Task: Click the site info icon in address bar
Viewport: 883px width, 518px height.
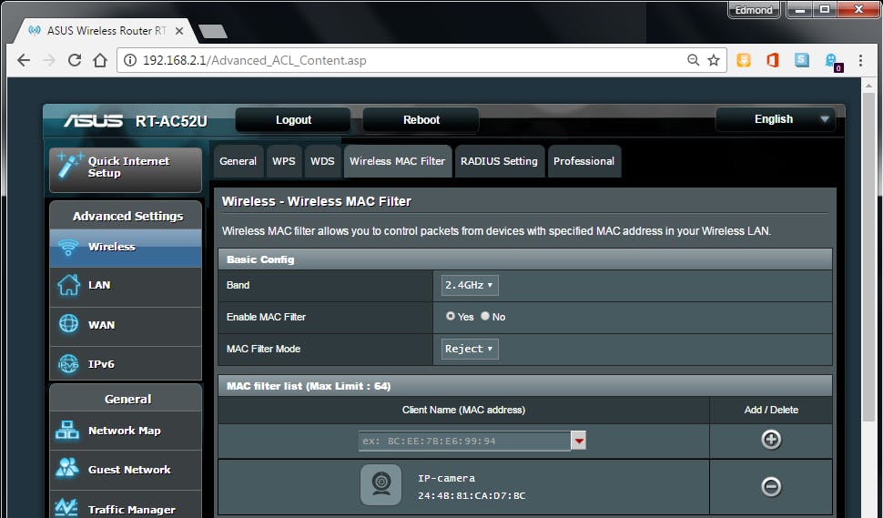Action: tap(130, 60)
